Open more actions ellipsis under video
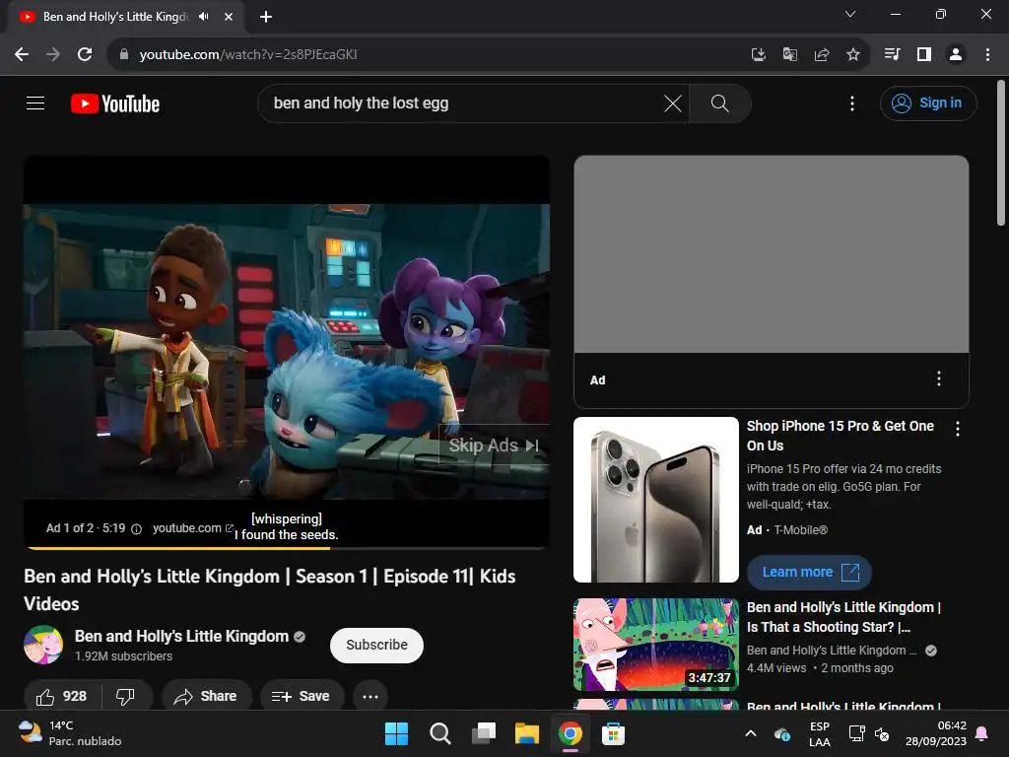Image resolution: width=1009 pixels, height=757 pixels. (370, 696)
